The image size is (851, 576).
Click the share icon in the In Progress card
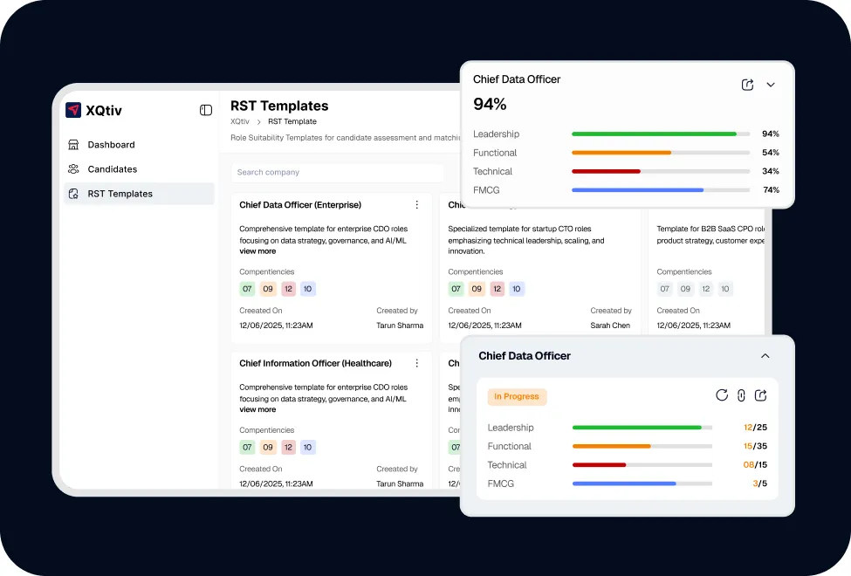[x=760, y=395]
